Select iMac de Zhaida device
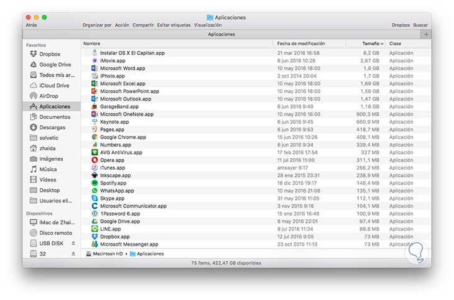Viewport: 454px width, 300px height. (x=52, y=222)
